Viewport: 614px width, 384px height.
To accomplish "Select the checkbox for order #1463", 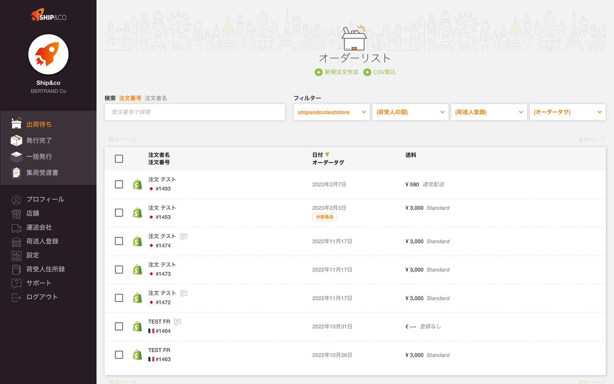I will click(x=119, y=355).
